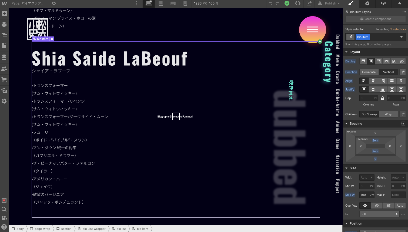Expand the style selector dropdown arrow

[x=402, y=37]
